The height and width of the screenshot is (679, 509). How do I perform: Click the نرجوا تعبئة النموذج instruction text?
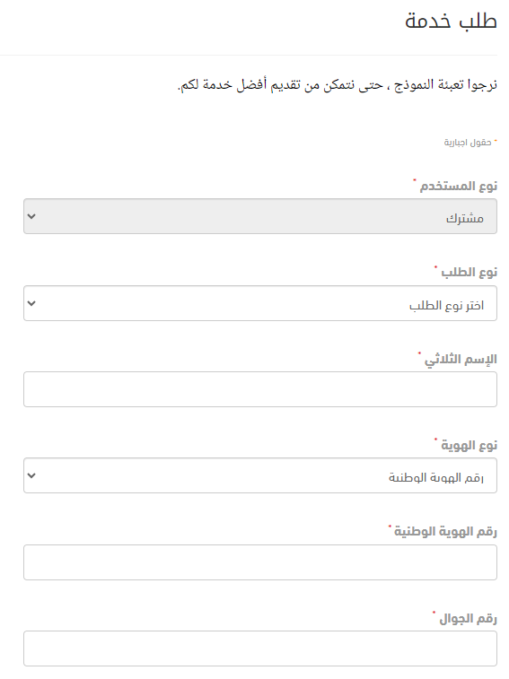tap(338, 84)
